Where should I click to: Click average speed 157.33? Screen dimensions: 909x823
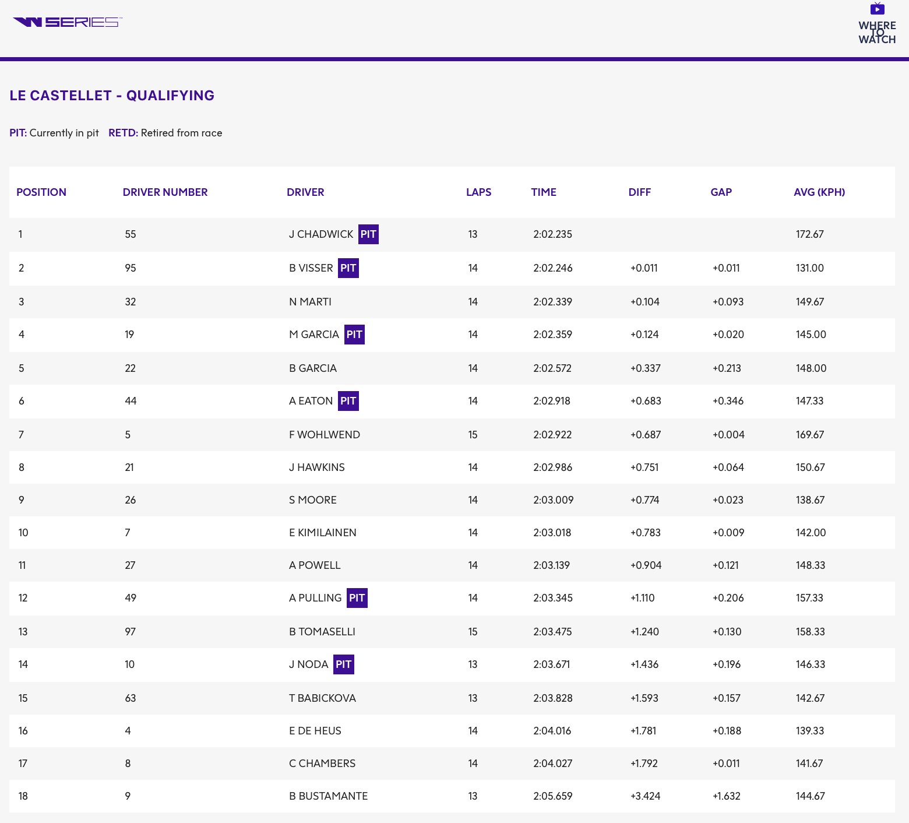[809, 598]
